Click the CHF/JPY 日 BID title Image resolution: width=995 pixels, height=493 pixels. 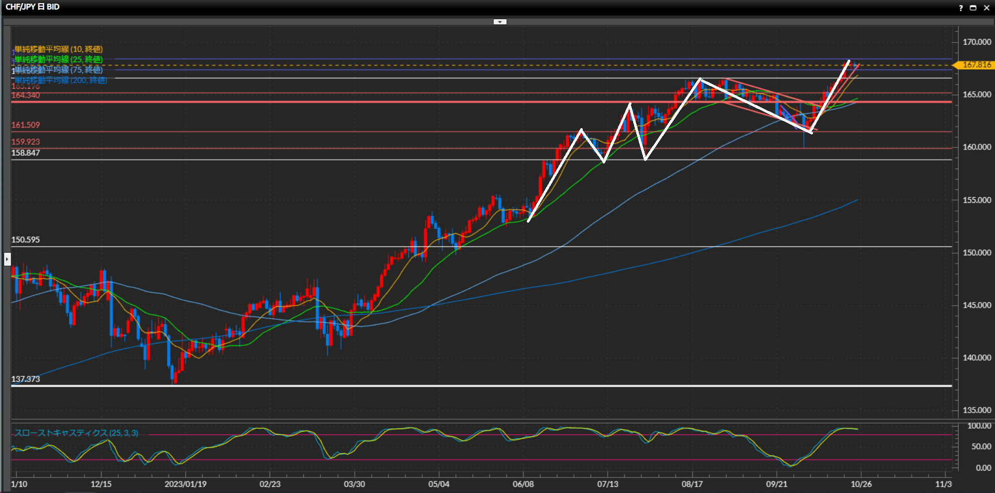click(x=33, y=7)
